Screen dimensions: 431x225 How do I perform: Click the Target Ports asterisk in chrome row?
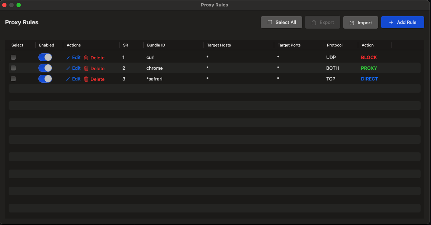[x=278, y=68]
